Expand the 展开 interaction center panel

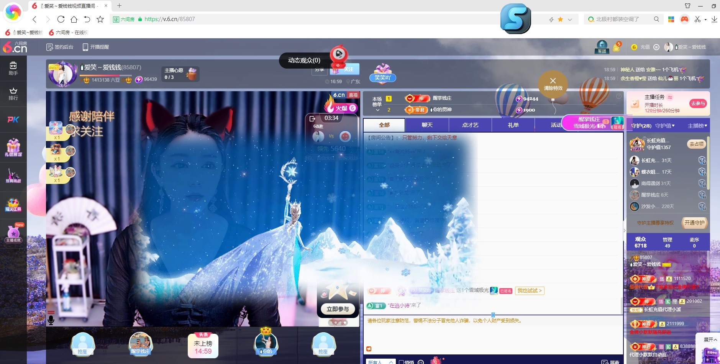pyautogui.click(x=710, y=339)
